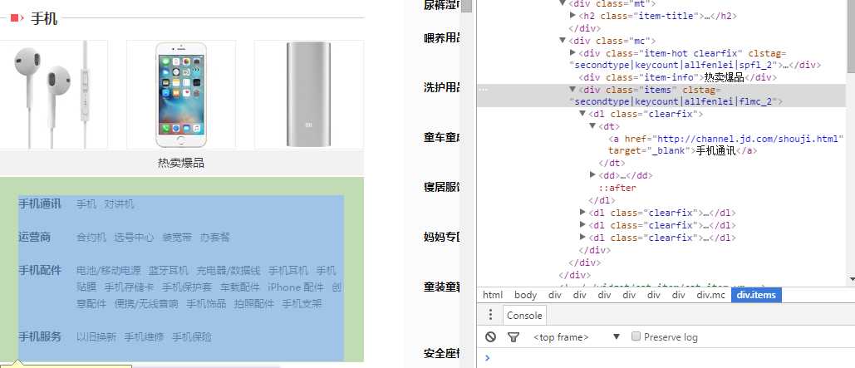Click the 妈妈专区 sidebar category

tap(442, 237)
